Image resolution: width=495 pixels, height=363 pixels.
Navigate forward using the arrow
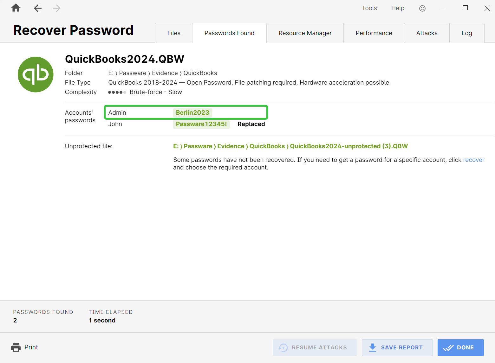pos(56,8)
